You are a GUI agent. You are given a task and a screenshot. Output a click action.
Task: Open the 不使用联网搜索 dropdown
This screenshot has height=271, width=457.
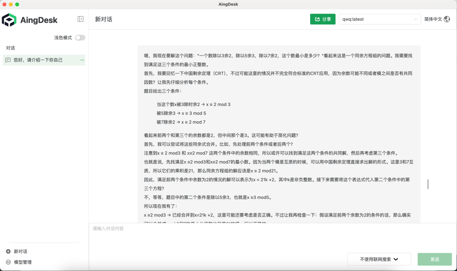click(379, 259)
